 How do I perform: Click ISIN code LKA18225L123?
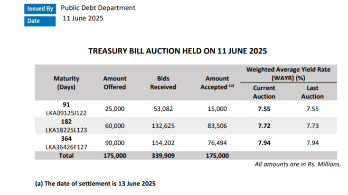coord(66,130)
